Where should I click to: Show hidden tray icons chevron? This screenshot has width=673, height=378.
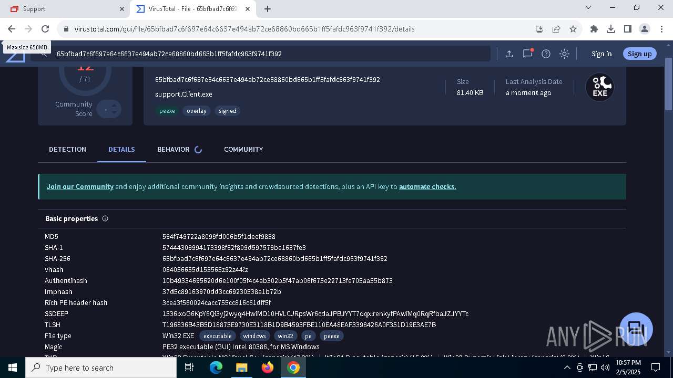(567, 367)
